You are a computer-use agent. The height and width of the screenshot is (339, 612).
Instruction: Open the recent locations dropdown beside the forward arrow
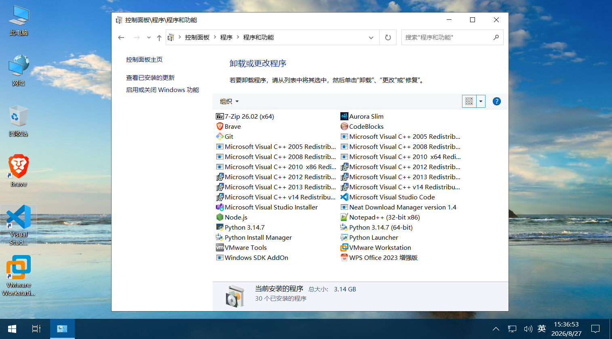tap(149, 38)
